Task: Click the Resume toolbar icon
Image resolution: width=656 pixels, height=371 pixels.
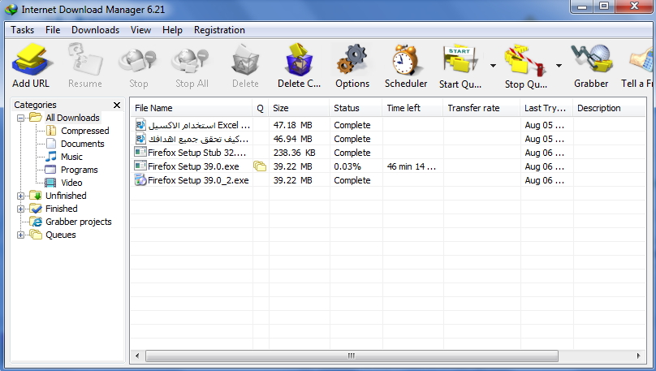Action: [85, 61]
